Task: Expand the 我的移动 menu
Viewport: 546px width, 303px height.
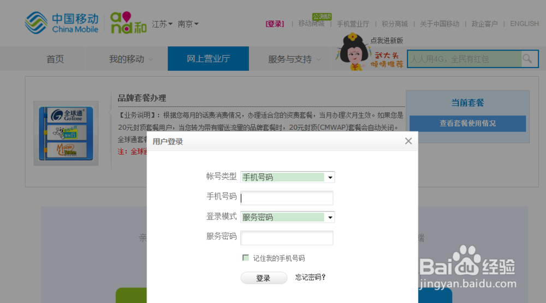Action: [x=131, y=59]
